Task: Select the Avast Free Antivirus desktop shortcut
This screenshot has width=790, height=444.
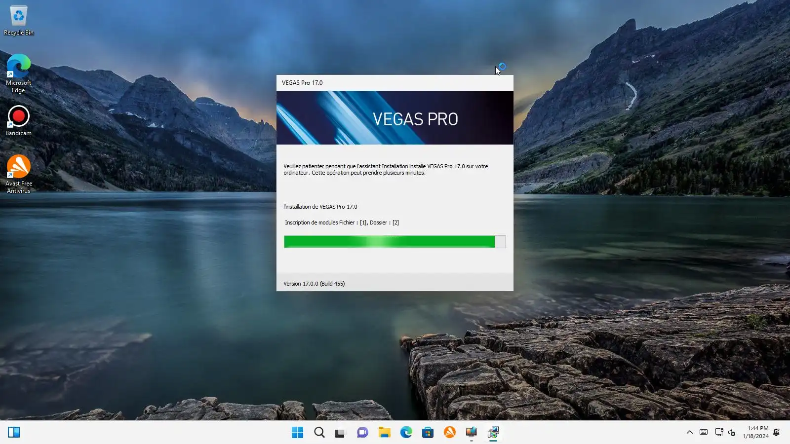Action: pos(19,174)
